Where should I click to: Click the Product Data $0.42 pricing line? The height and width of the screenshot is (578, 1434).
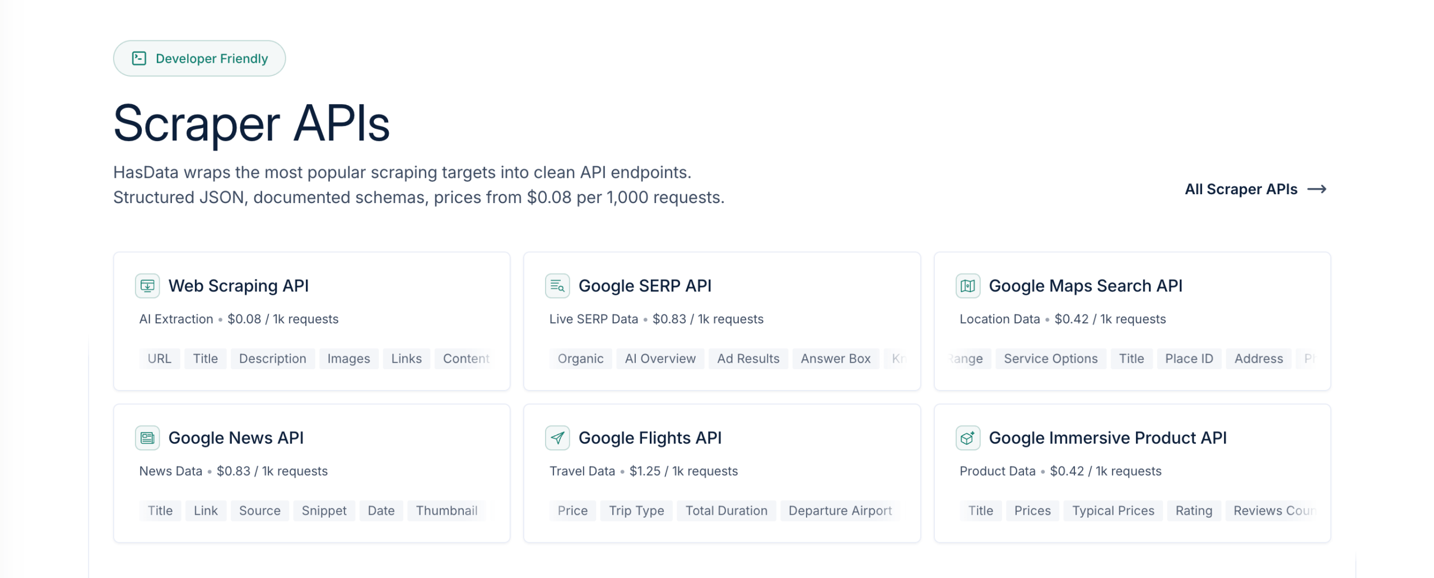pyautogui.click(x=1060, y=471)
